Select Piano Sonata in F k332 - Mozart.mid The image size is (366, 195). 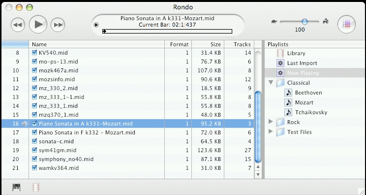(x=128, y=132)
